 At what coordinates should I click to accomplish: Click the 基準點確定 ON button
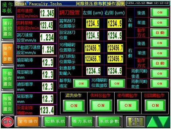81,84
